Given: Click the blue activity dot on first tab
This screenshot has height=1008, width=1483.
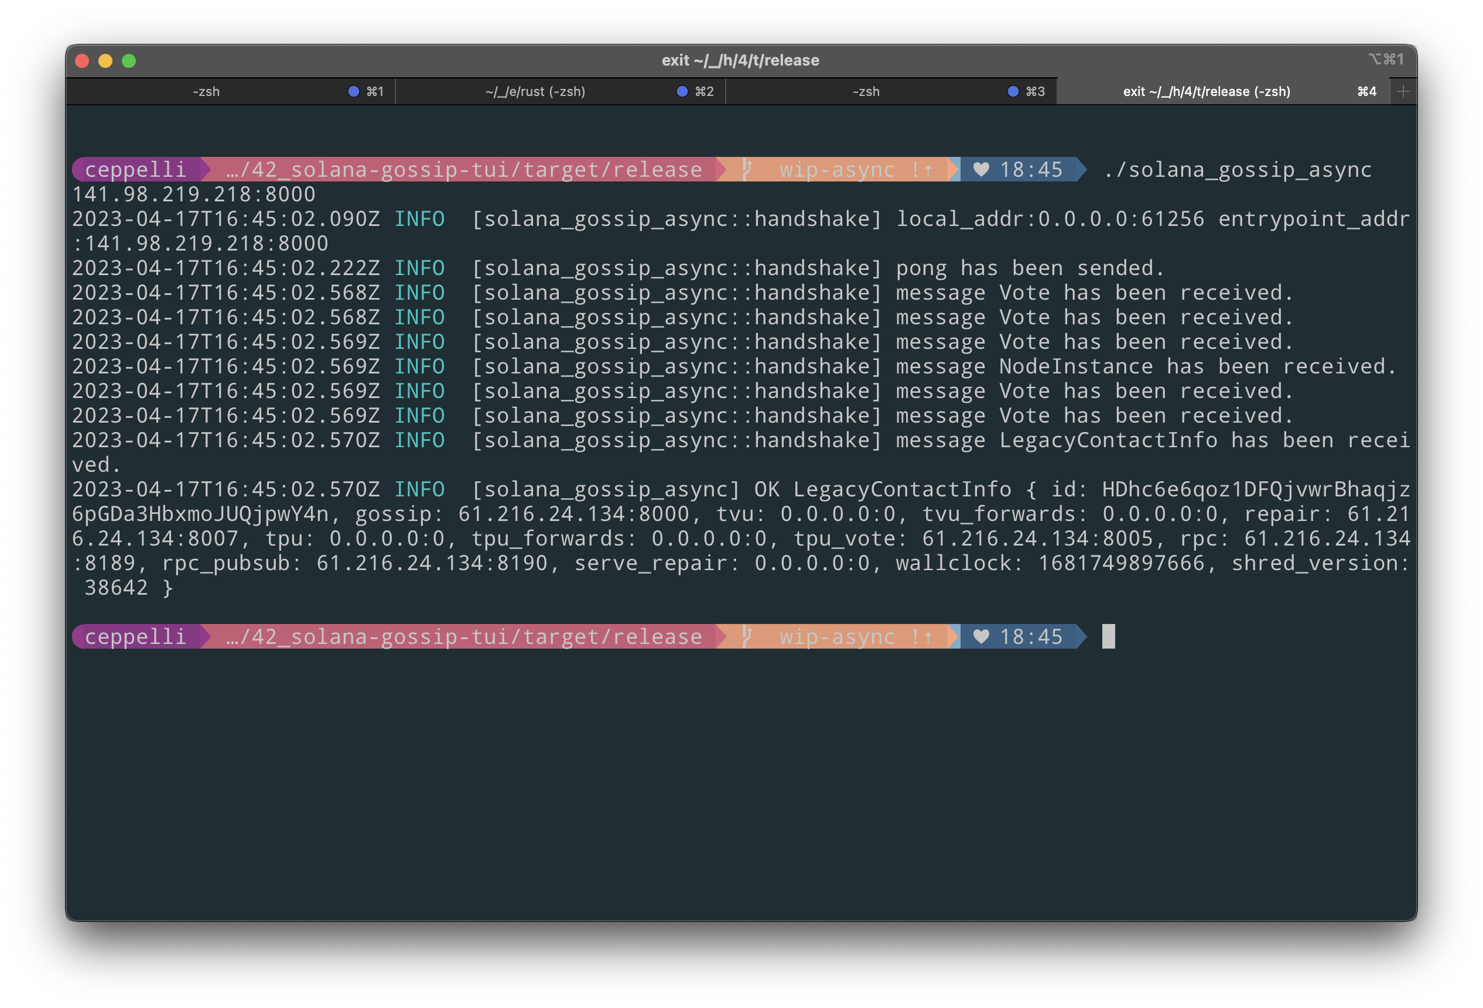Looking at the screenshot, I should (354, 92).
